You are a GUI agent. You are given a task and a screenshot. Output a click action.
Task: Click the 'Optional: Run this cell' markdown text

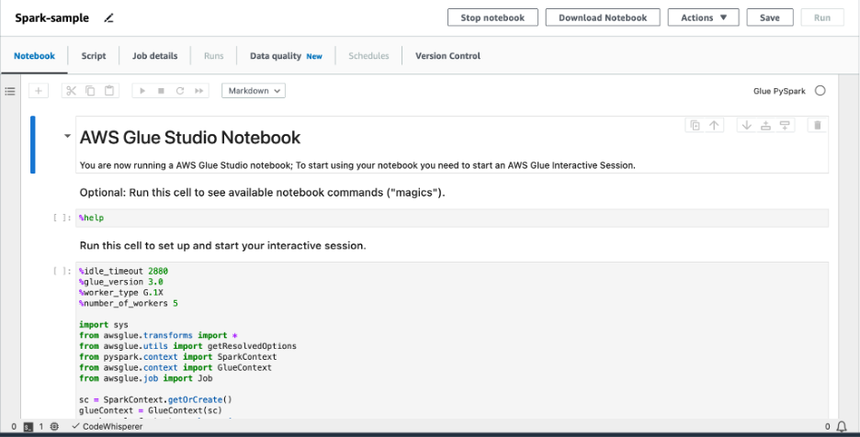coord(262,193)
